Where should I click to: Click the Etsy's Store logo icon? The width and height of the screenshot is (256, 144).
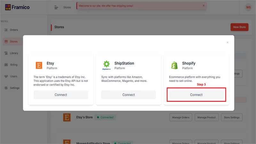tap(67, 117)
